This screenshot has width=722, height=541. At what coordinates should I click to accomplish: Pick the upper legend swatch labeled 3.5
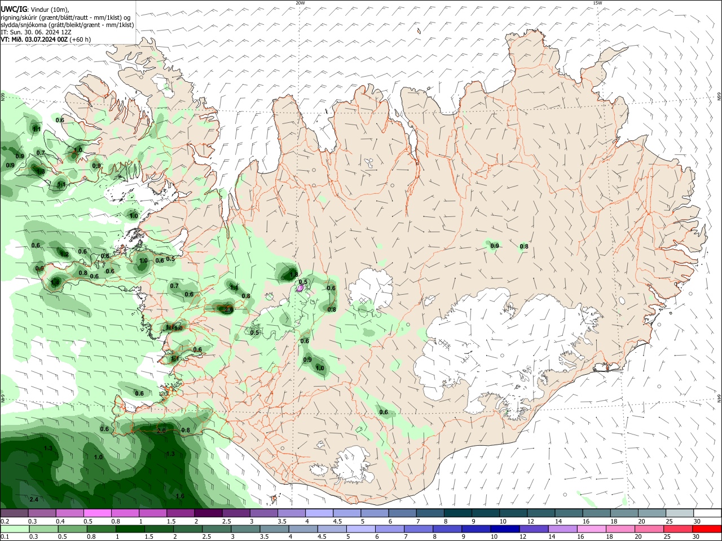click(290, 513)
